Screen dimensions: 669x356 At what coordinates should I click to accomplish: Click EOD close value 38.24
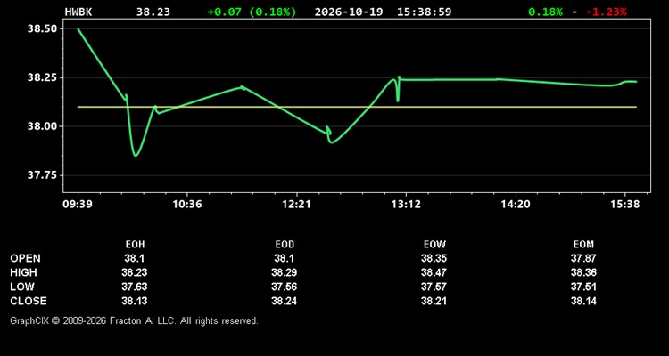tap(285, 301)
